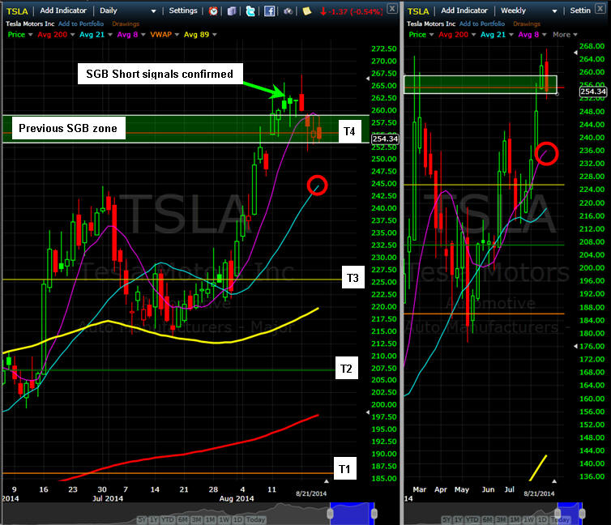
Task: Close the Daily chart panel
Action: coord(392,8)
